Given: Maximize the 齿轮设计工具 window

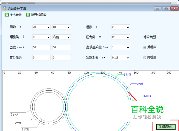Looking at the screenshot, I should [x=166, y=9].
